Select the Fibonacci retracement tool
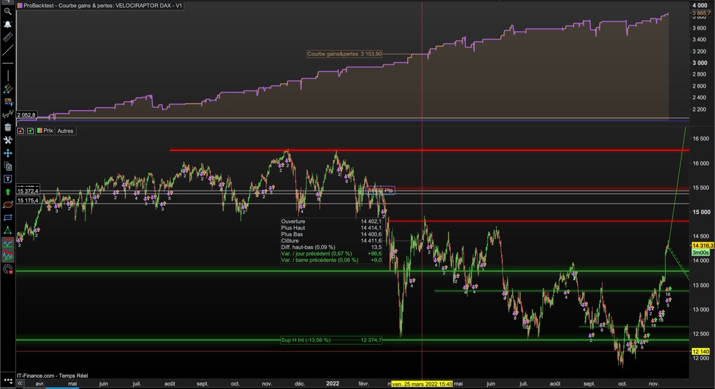Image resolution: width=715 pixels, height=389 pixels. pyautogui.click(x=8, y=102)
